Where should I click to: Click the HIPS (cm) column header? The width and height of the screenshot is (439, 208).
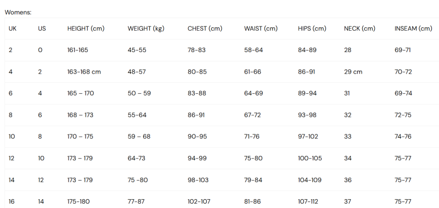click(x=312, y=29)
